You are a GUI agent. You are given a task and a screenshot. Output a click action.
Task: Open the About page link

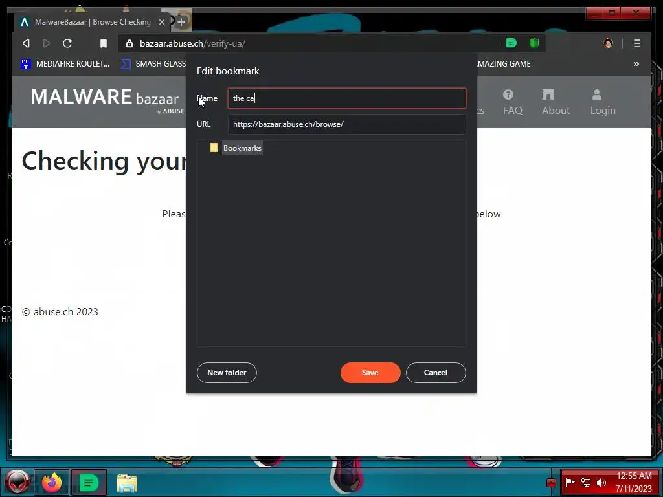point(556,102)
